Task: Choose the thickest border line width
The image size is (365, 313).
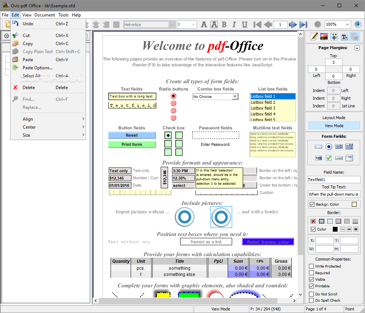Action: pyautogui.click(x=356, y=229)
